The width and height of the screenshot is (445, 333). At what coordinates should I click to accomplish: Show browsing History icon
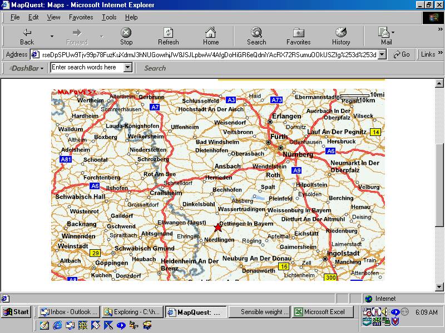(341, 33)
